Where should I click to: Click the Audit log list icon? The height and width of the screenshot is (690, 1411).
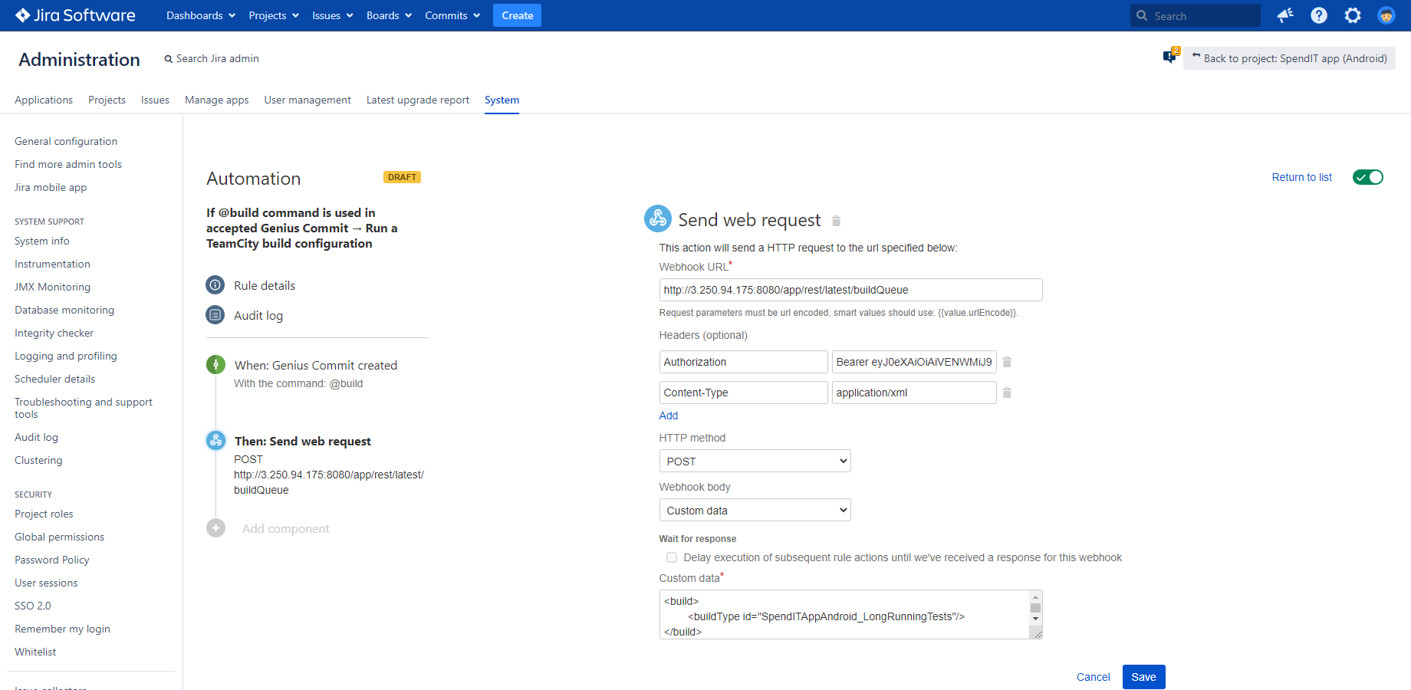click(x=215, y=315)
